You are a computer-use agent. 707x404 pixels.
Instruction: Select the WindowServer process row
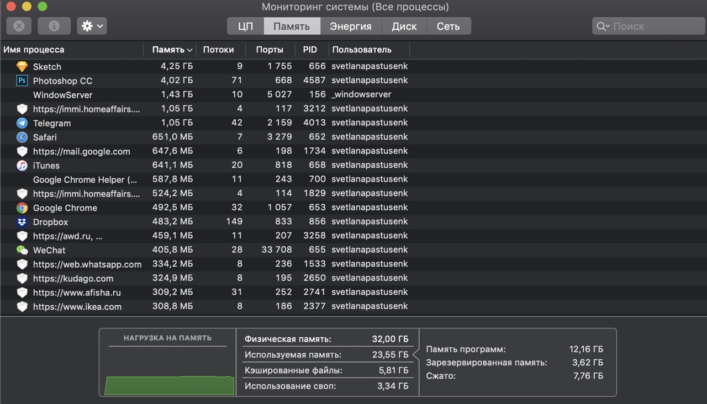[353, 95]
